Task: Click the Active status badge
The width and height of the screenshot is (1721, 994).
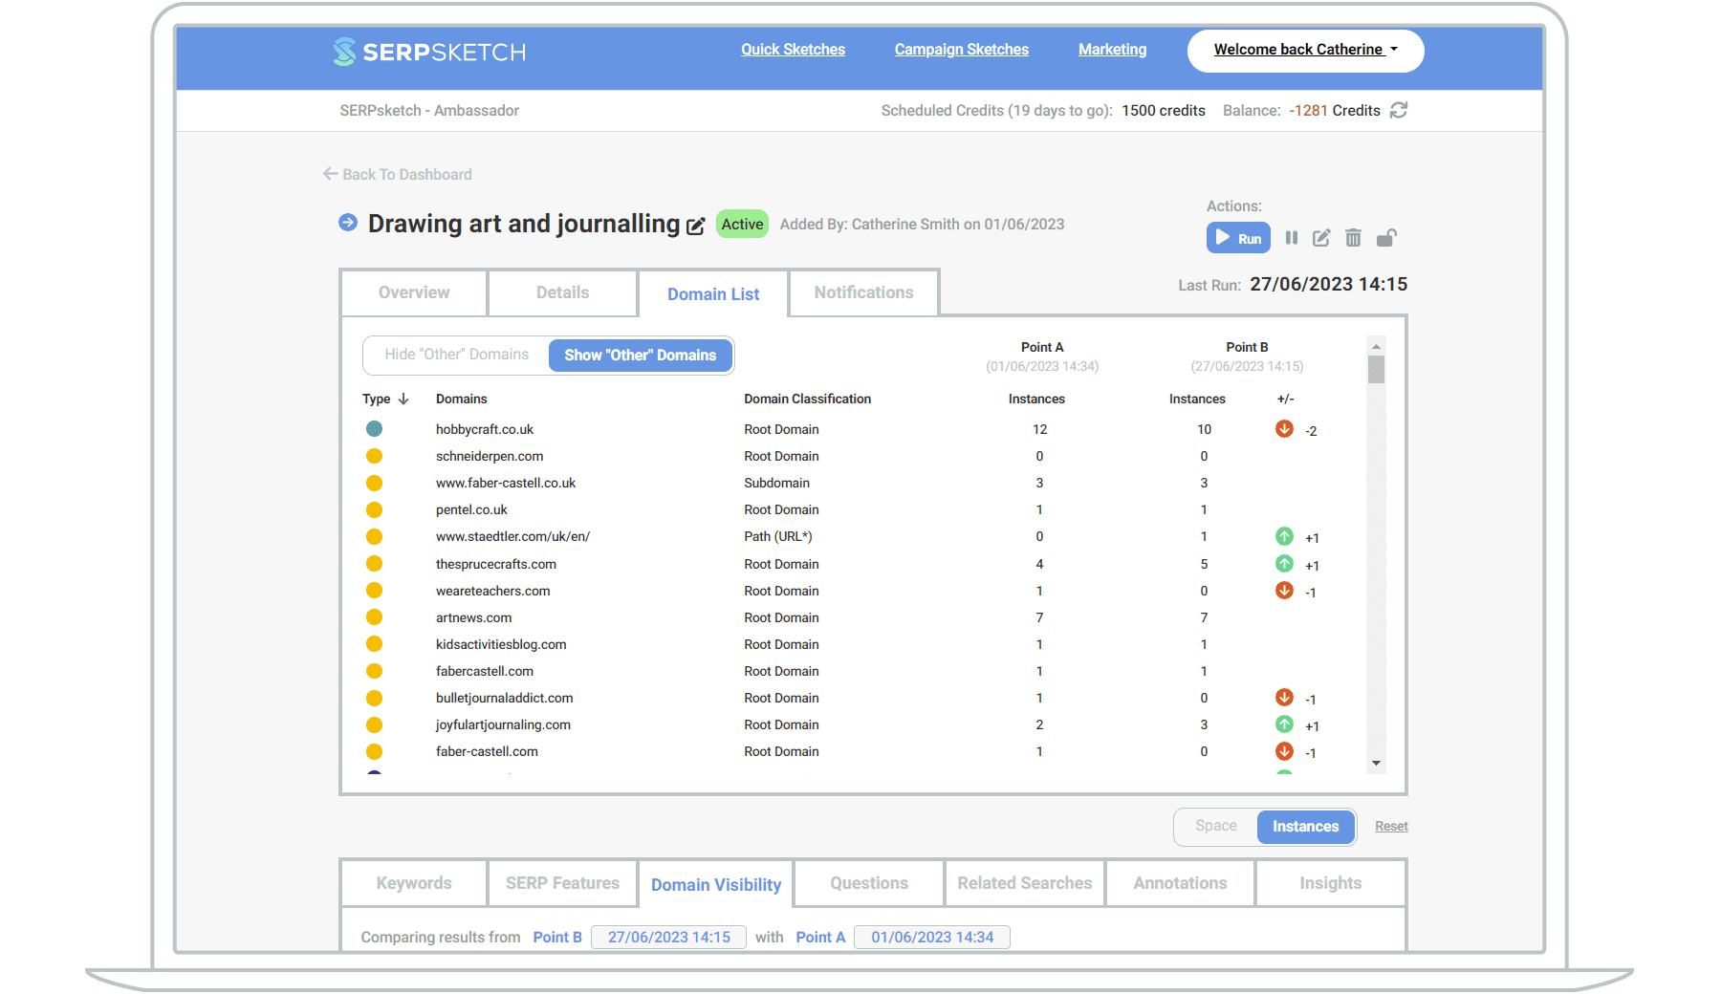Action: click(x=742, y=224)
